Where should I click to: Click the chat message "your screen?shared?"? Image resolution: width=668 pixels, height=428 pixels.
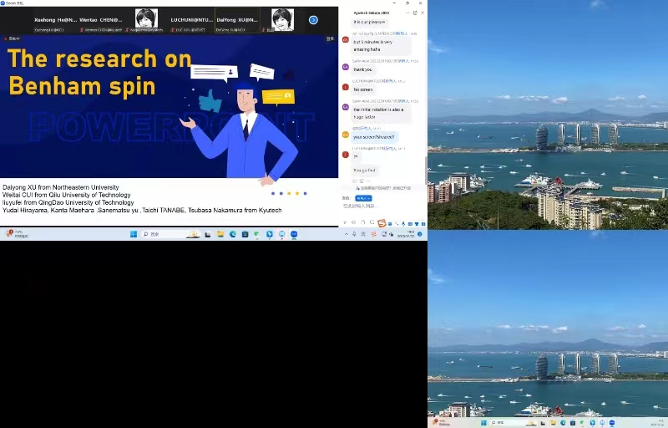(x=373, y=137)
